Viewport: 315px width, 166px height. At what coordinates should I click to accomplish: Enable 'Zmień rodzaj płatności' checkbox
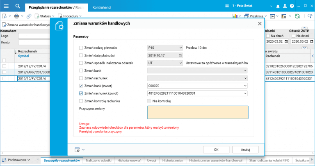pos(81,47)
